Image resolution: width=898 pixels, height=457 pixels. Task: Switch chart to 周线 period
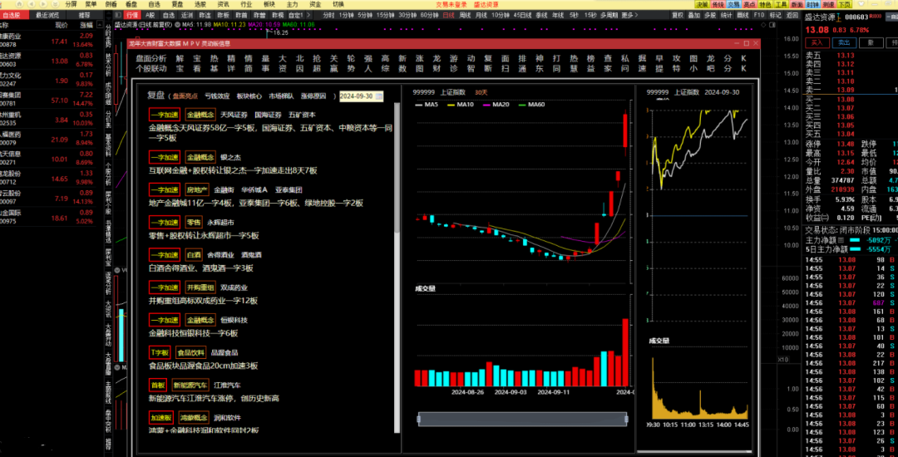coord(464,15)
